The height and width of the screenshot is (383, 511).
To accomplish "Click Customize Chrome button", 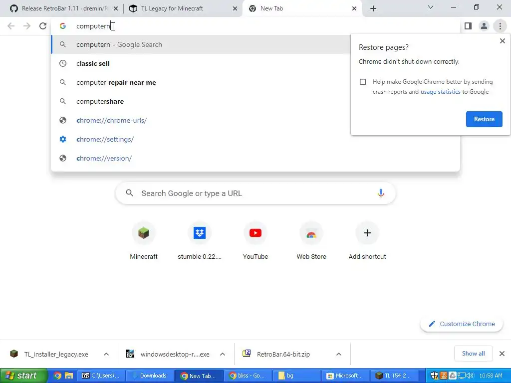I will [462, 324].
